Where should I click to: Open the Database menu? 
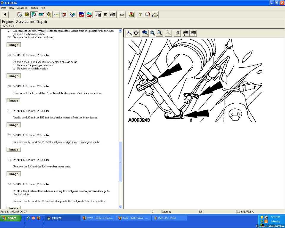(21, 8)
